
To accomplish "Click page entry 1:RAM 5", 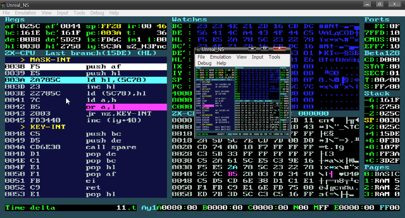I will click(382, 181).
